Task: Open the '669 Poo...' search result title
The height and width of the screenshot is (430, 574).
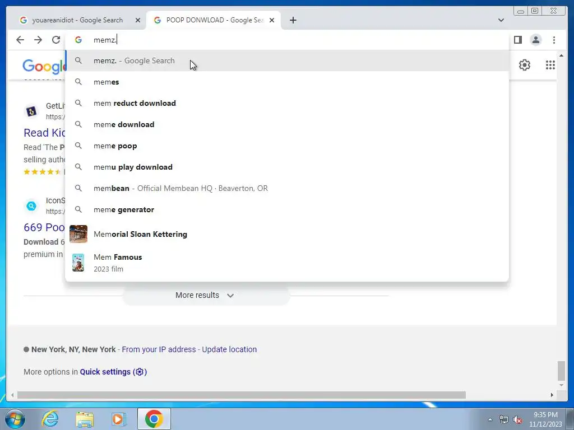Action: [x=44, y=227]
